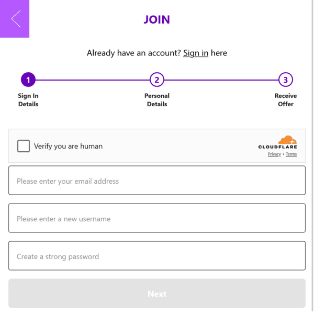Click the JOIN heading
Image resolution: width=314 pixels, height=314 pixels.
pyautogui.click(x=157, y=20)
